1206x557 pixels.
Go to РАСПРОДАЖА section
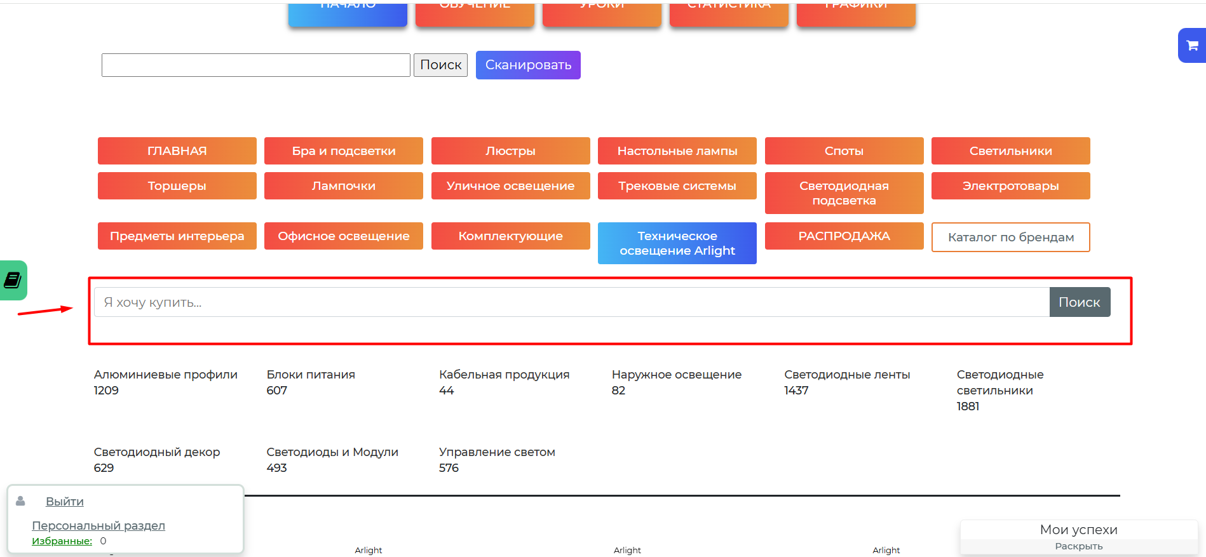(x=844, y=236)
